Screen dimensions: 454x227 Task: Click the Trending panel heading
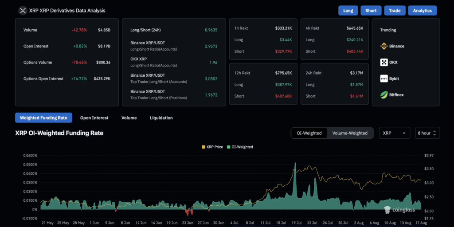coord(388,30)
